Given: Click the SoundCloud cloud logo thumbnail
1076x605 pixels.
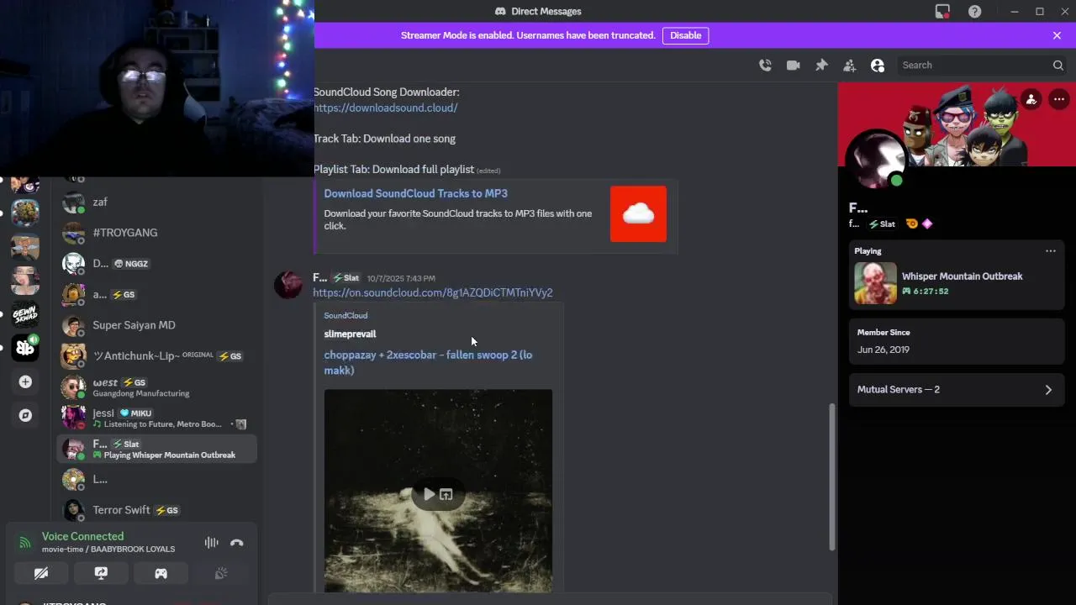Looking at the screenshot, I should pos(638,214).
